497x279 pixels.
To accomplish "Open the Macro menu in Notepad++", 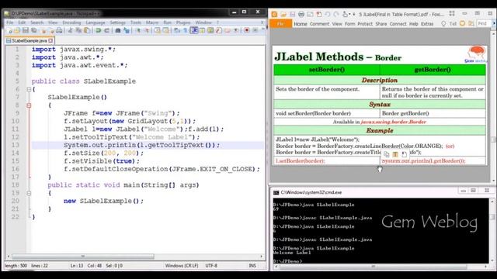I will click(x=152, y=22).
